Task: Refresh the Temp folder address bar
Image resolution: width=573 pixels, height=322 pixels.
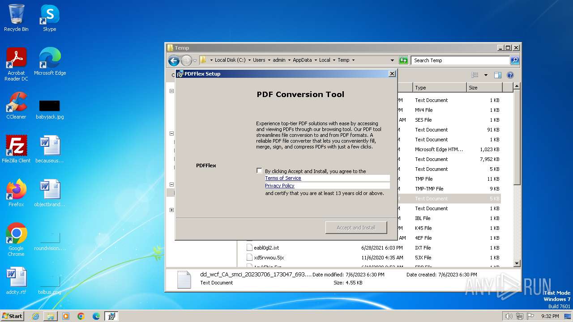Action: coord(403,60)
